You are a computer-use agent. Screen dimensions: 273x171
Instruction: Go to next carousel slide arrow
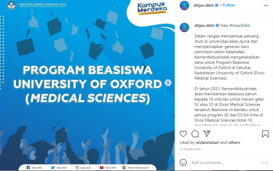(x=168, y=83)
